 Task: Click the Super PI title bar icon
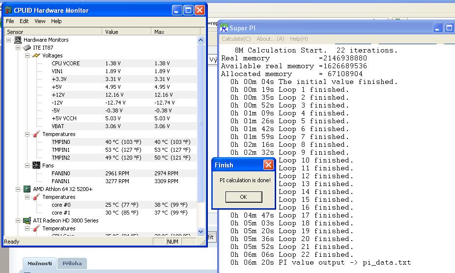click(x=224, y=28)
